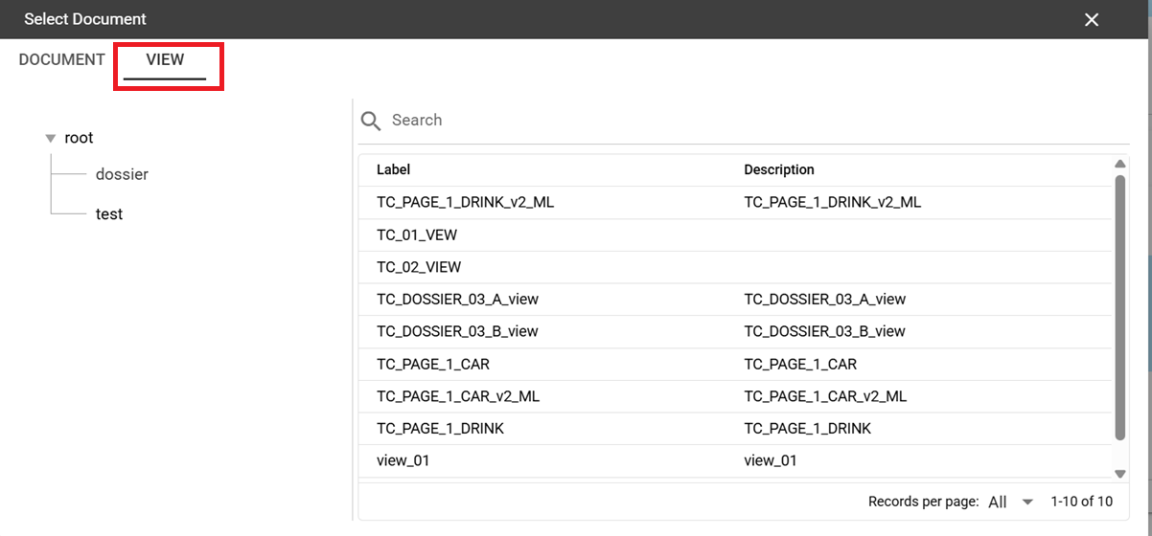Click the scrollbar down arrow
The width and height of the screenshot is (1152, 536).
coord(1119,474)
